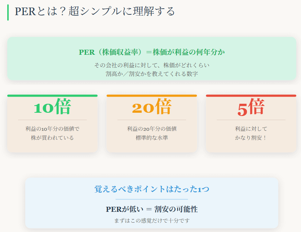The height and width of the screenshot is (232, 301).
Task: Click the line "株が買われている"
Action: (x=52, y=138)
